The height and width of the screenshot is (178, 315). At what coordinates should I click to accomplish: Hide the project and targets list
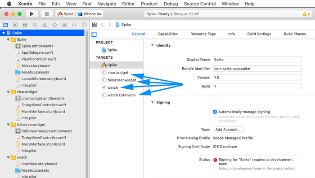[x=94, y=34]
